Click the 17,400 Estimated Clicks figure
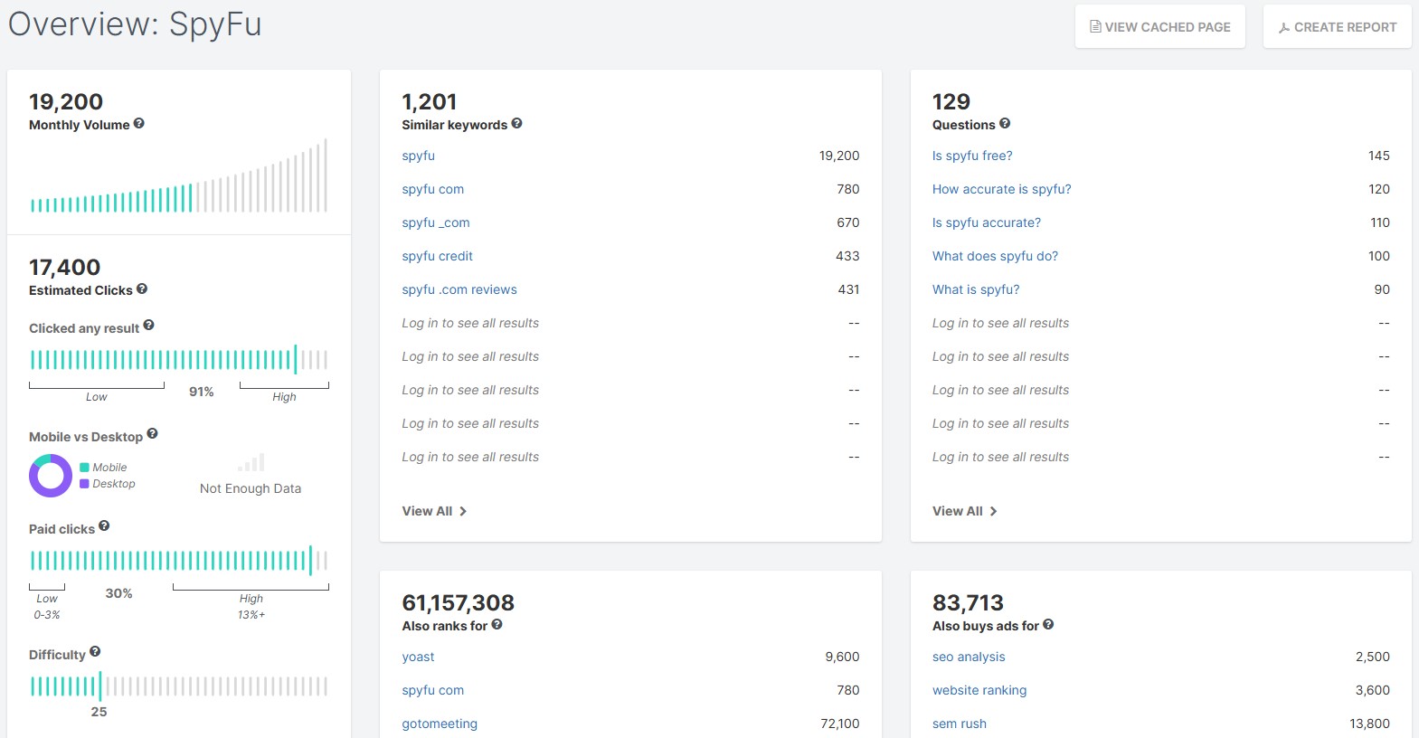The image size is (1419, 738). pyautogui.click(x=64, y=267)
